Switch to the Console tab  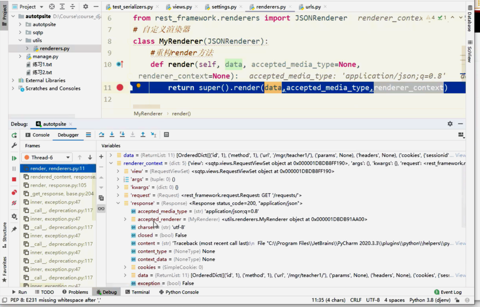pos(37,135)
